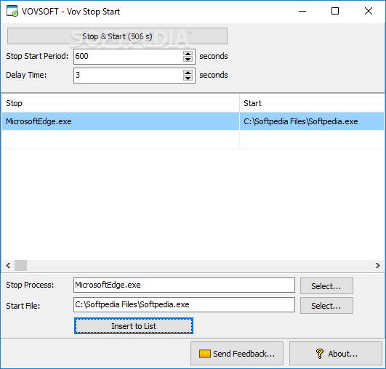This screenshot has width=386, height=369.
Task: Click the envelope icon on Send Feedback
Action: 204,354
